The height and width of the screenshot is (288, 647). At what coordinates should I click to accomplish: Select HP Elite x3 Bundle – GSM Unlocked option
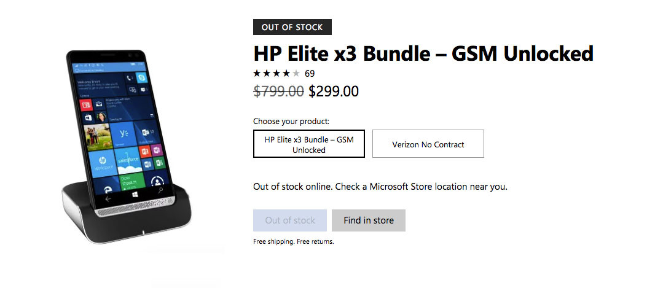tap(308, 144)
